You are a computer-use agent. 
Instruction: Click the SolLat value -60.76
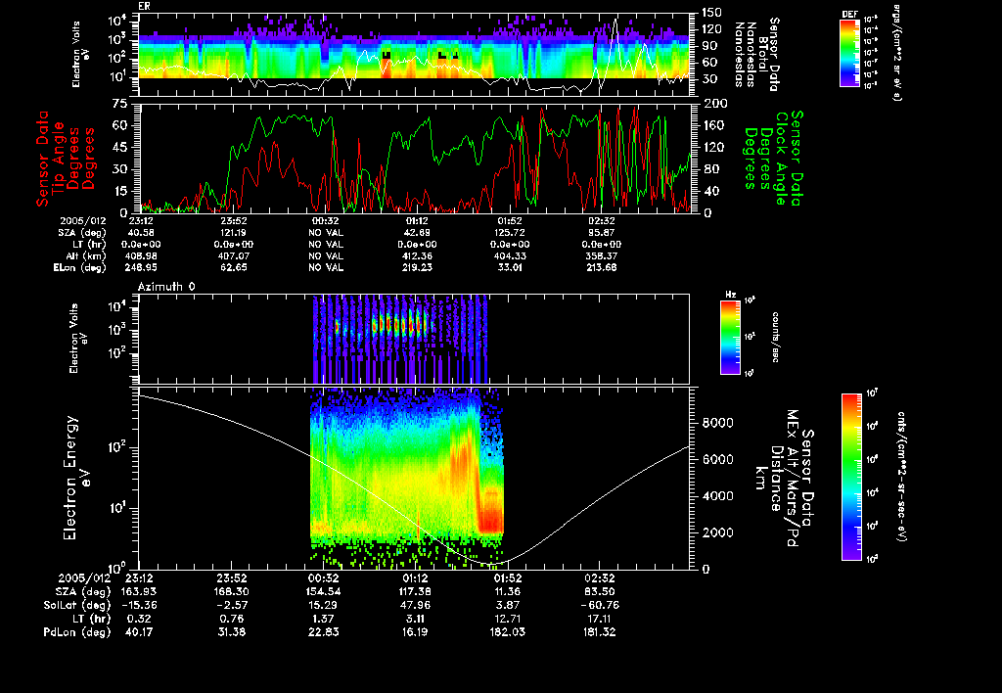[x=600, y=605]
